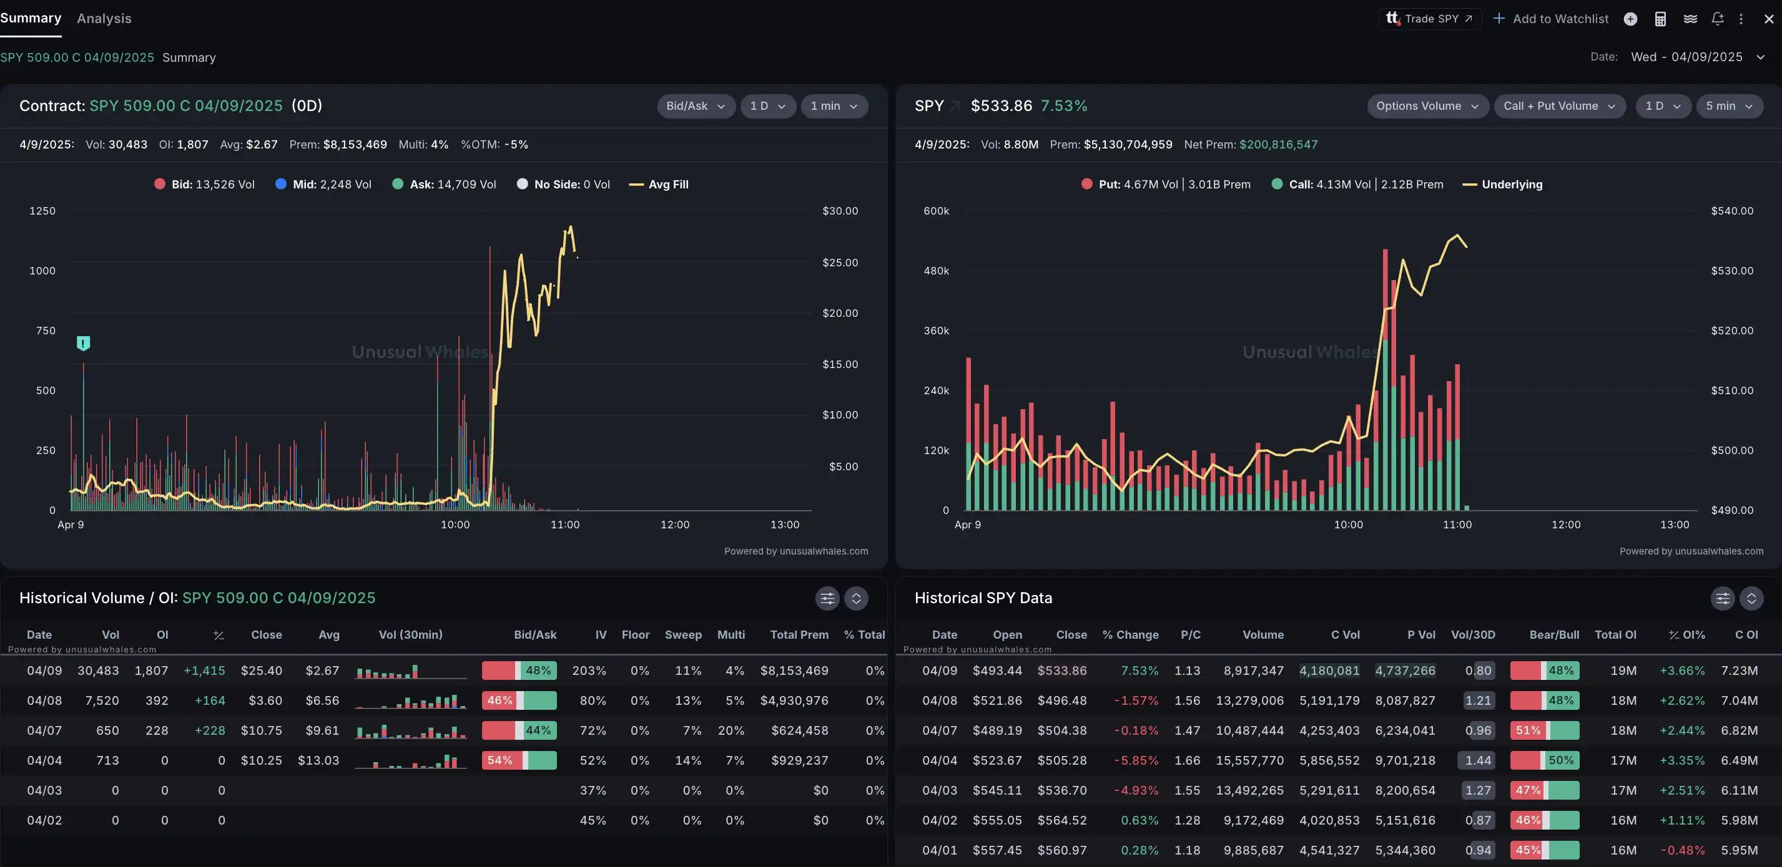Click the Trade SPY button
Screen dimensions: 1782x867
click(1430, 19)
